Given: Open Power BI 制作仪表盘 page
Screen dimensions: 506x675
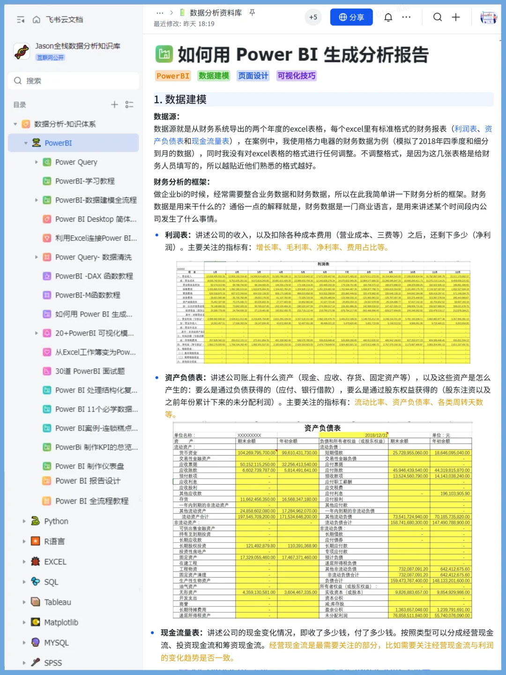Looking at the screenshot, I should tap(89, 466).
